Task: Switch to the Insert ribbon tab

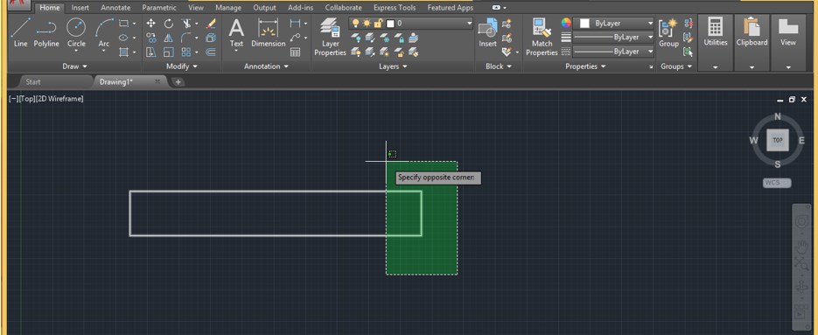Action: point(80,8)
